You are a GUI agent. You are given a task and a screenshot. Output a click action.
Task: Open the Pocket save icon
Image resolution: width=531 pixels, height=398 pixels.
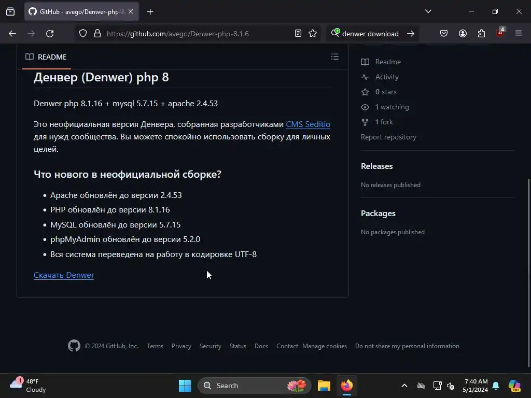(x=444, y=34)
